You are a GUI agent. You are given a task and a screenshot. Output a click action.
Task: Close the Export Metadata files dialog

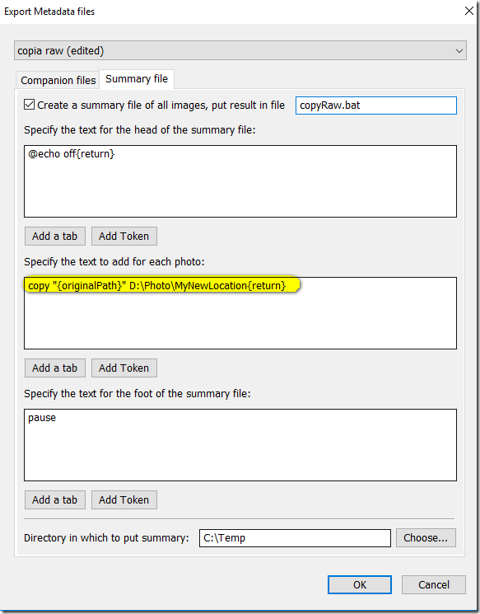(x=469, y=11)
